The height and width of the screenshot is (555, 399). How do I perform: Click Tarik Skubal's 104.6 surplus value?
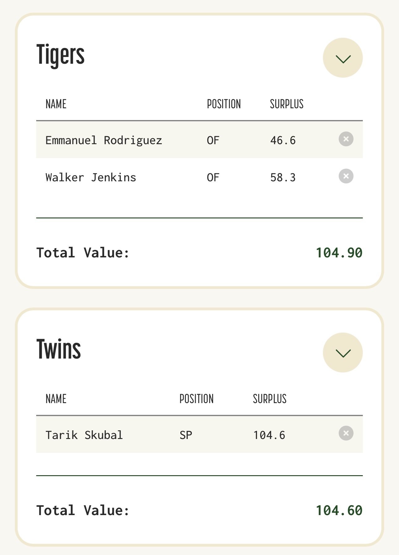[x=269, y=435]
